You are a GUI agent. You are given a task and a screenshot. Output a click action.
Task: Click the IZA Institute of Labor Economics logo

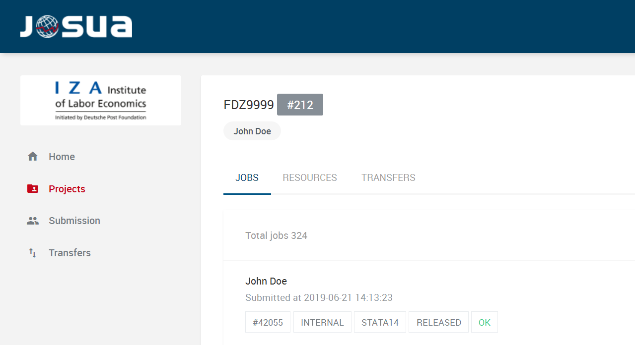pos(100,100)
